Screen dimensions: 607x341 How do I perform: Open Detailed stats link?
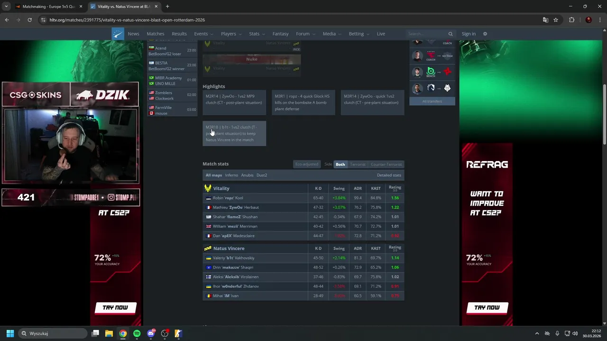coord(389,175)
